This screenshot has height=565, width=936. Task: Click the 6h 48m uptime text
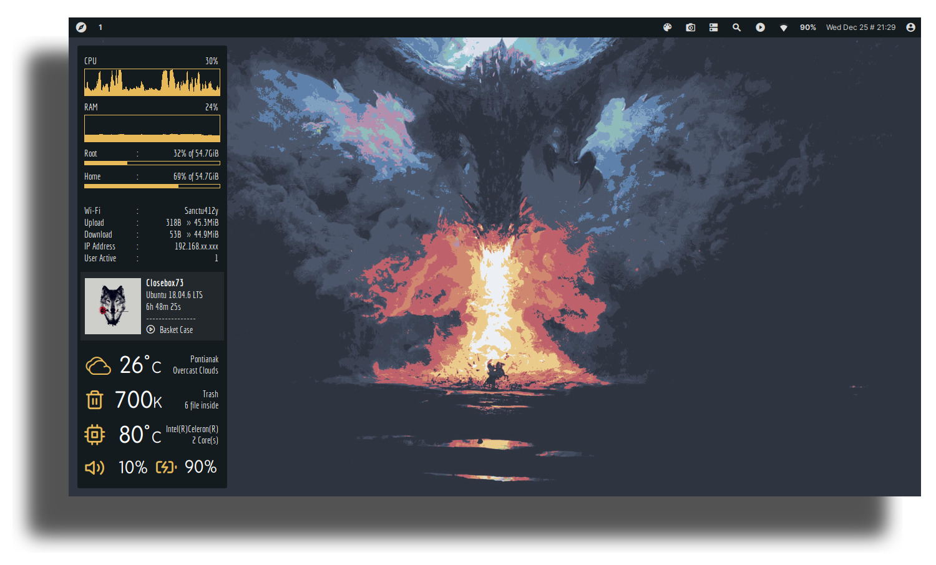point(163,307)
